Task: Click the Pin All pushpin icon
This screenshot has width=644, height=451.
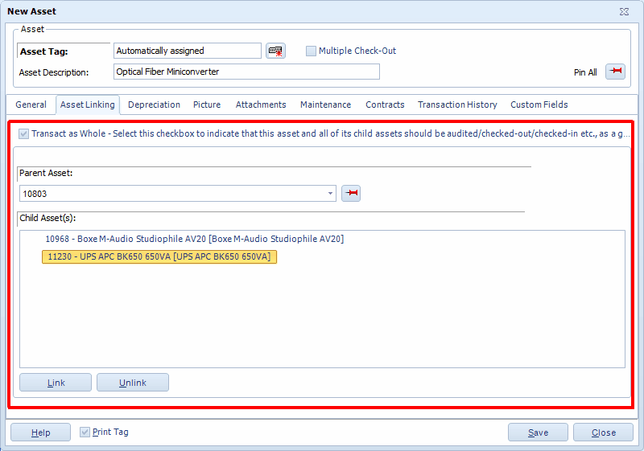Action: click(x=615, y=72)
